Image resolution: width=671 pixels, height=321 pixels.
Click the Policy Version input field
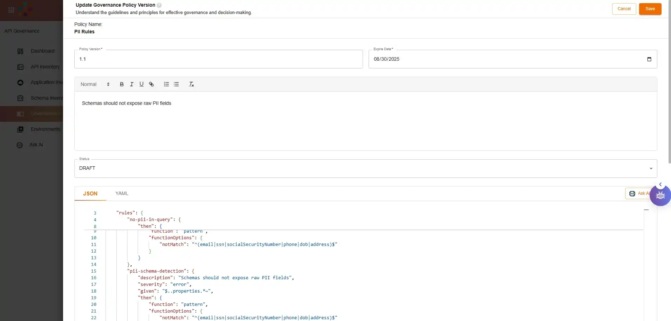[218, 59]
